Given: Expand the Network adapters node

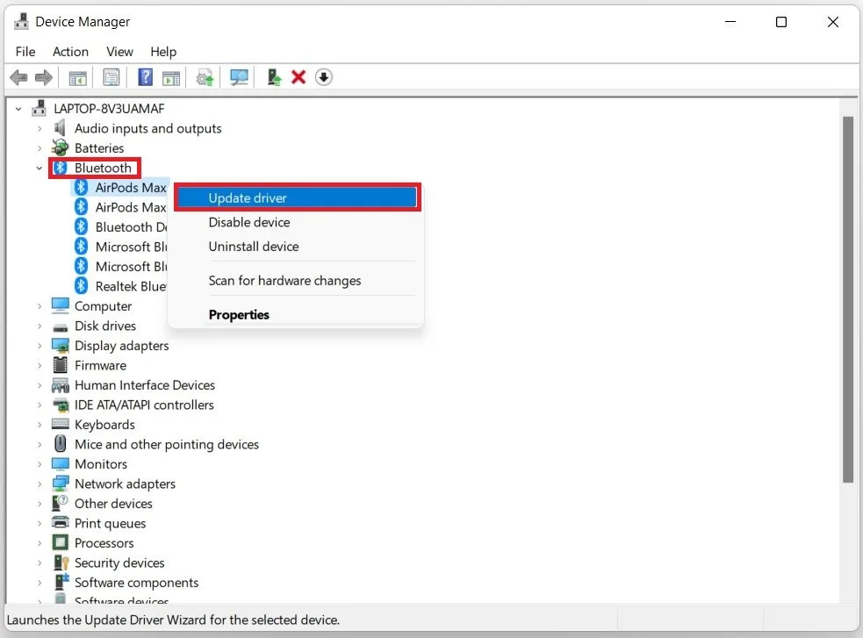Looking at the screenshot, I should point(40,484).
